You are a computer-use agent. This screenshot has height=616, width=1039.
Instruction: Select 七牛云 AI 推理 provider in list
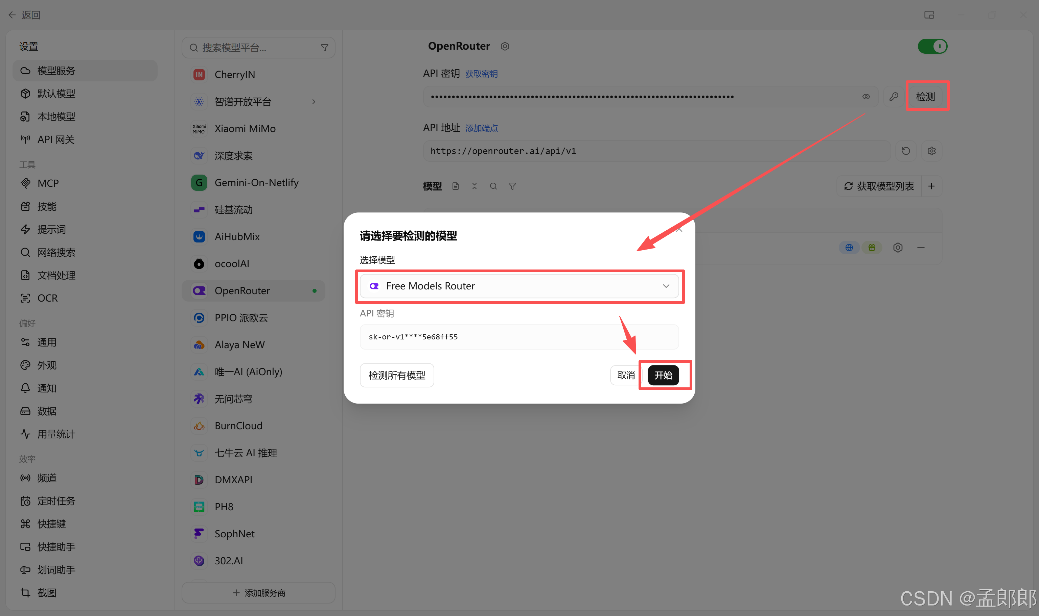coord(254,453)
